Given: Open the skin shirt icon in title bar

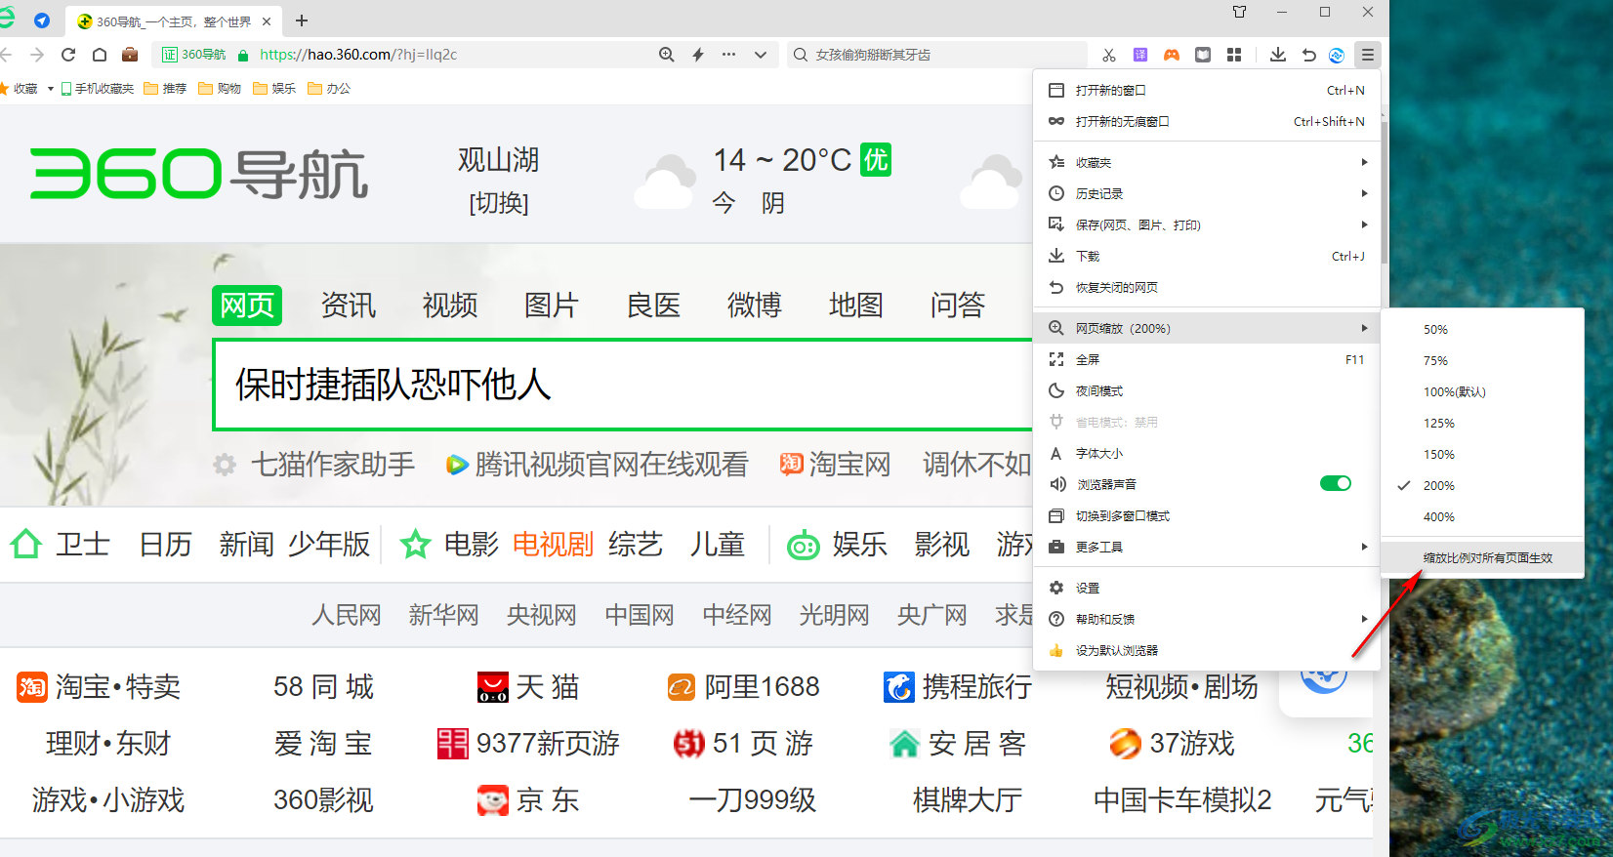Looking at the screenshot, I should tap(1239, 12).
